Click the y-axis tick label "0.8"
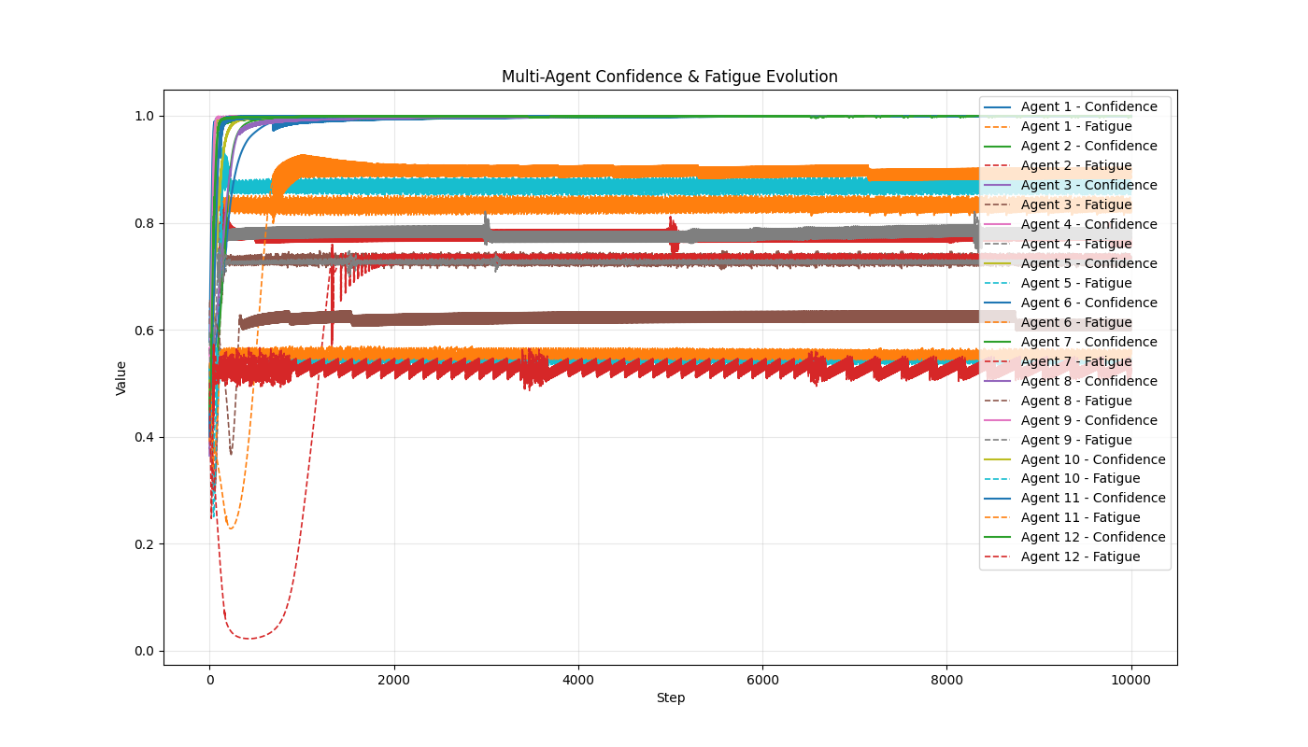The image size is (1308, 747). 146,223
